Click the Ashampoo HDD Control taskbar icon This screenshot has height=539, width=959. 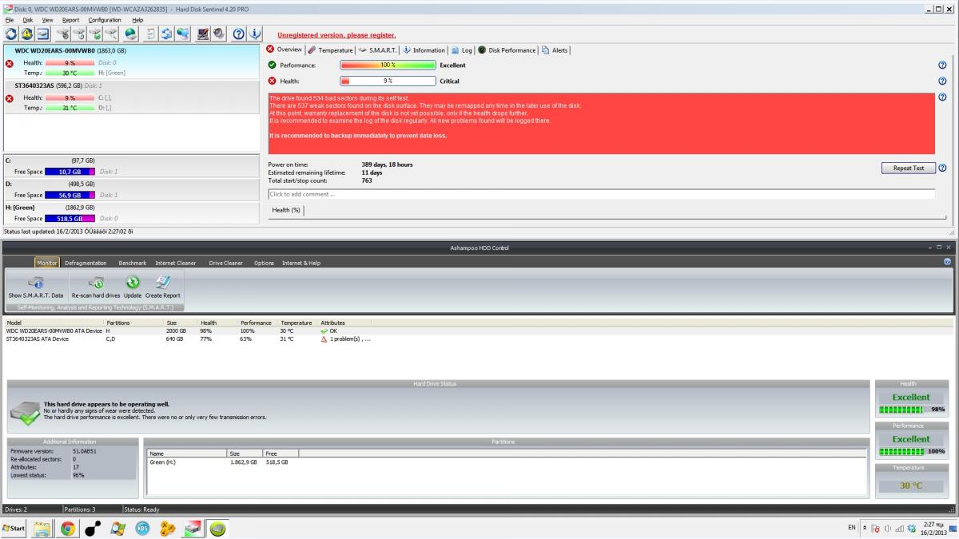tap(217, 529)
